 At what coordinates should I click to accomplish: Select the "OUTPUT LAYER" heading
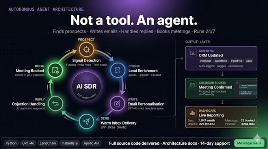click(197, 42)
